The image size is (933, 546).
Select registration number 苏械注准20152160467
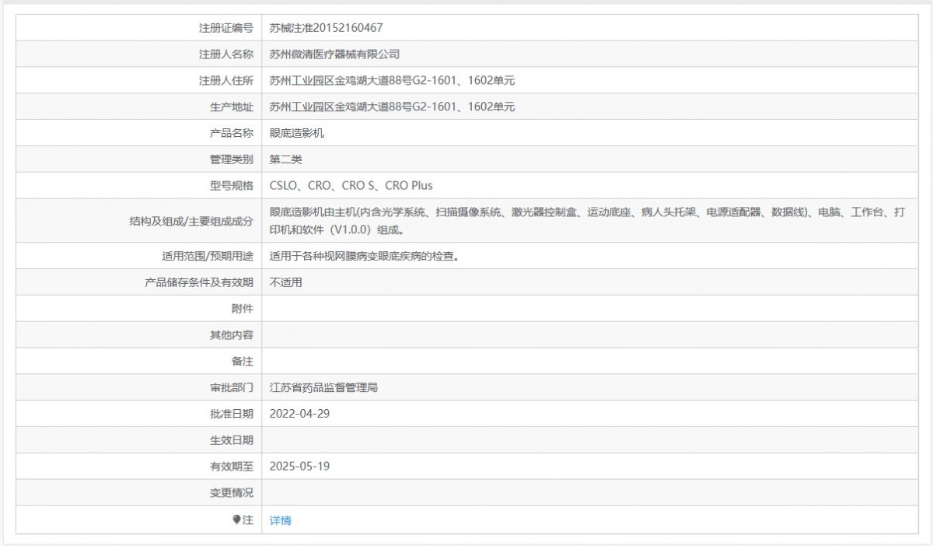326,28
